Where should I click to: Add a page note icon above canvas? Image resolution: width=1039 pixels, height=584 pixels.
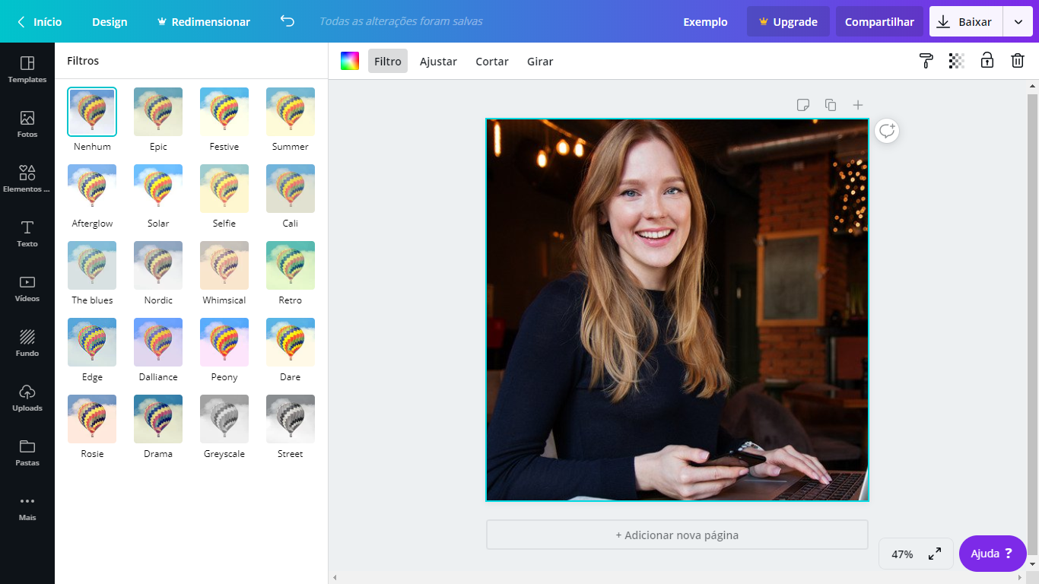click(803, 105)
